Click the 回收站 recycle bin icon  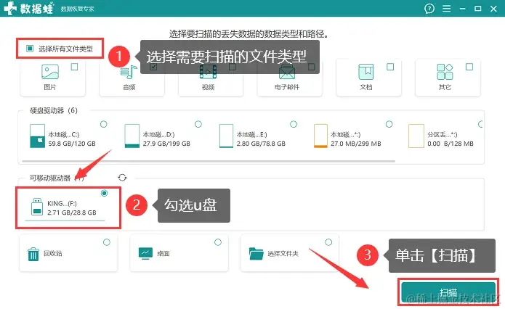(33, 254)
